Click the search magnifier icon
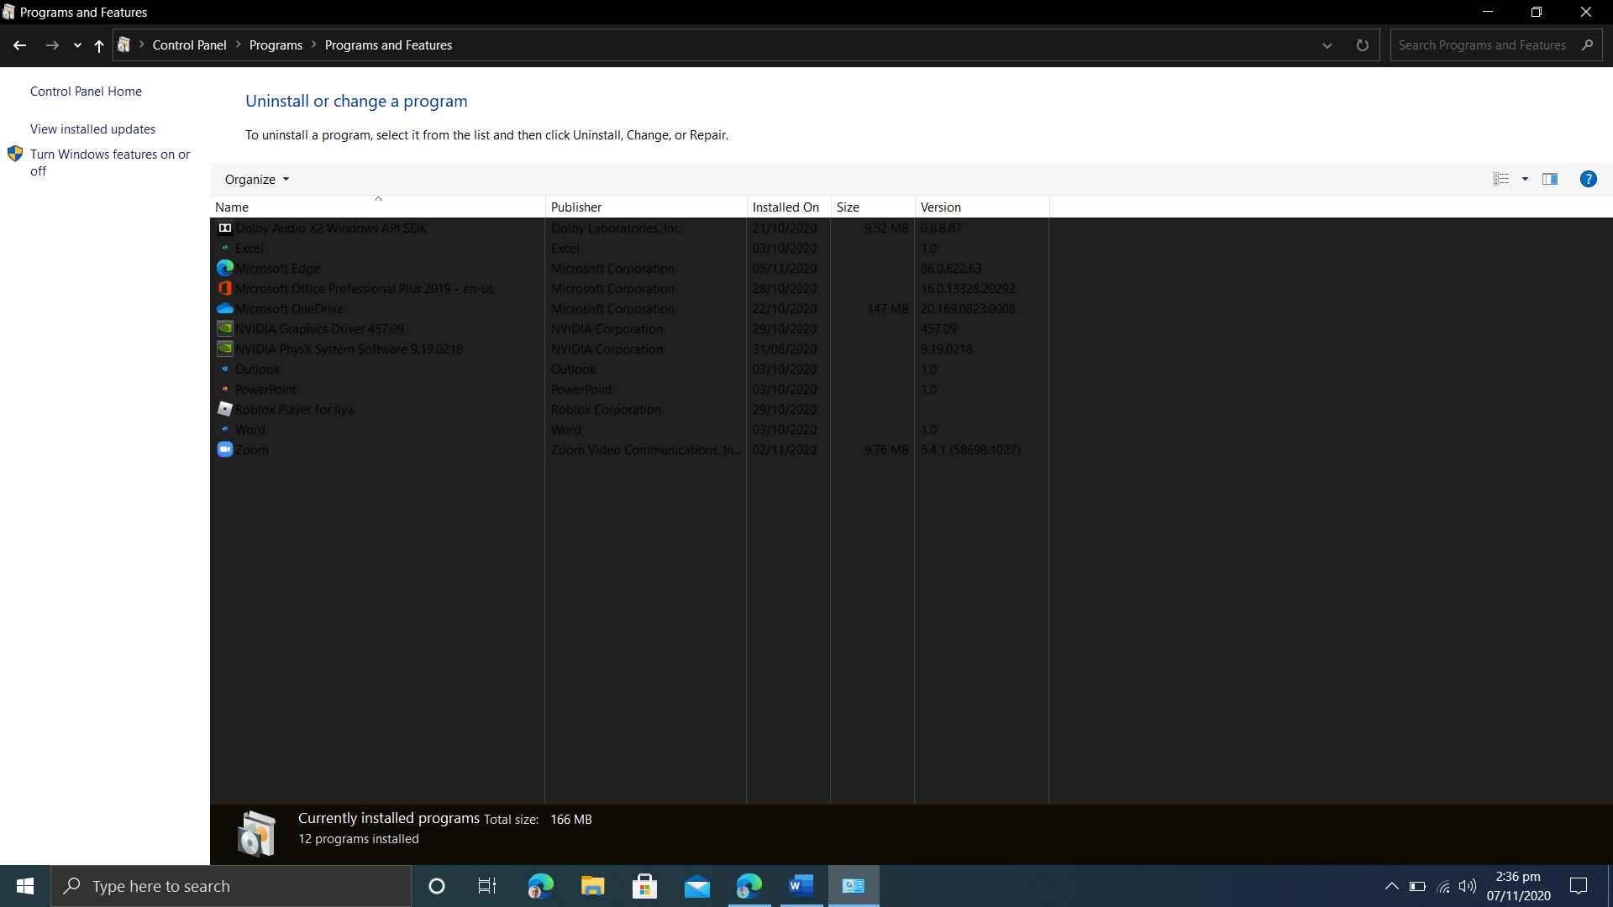This screenshot has width=1613, height=907. coord(1588,45)
